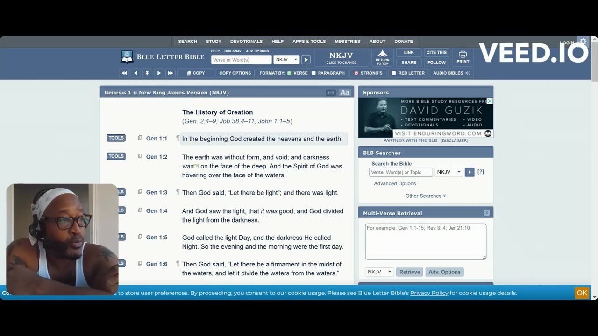Toggle Verse format checkbox
The image size is (598, 336).
click(289, 73)
